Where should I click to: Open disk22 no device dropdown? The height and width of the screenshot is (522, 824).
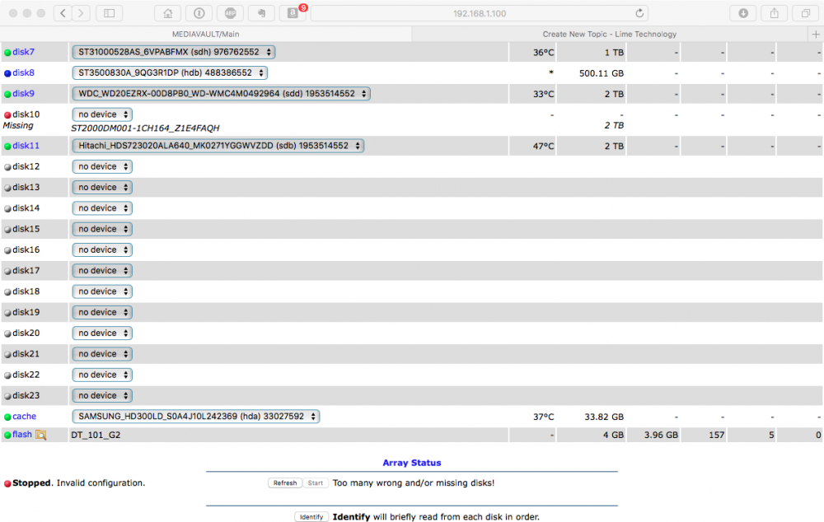[102, 375]
